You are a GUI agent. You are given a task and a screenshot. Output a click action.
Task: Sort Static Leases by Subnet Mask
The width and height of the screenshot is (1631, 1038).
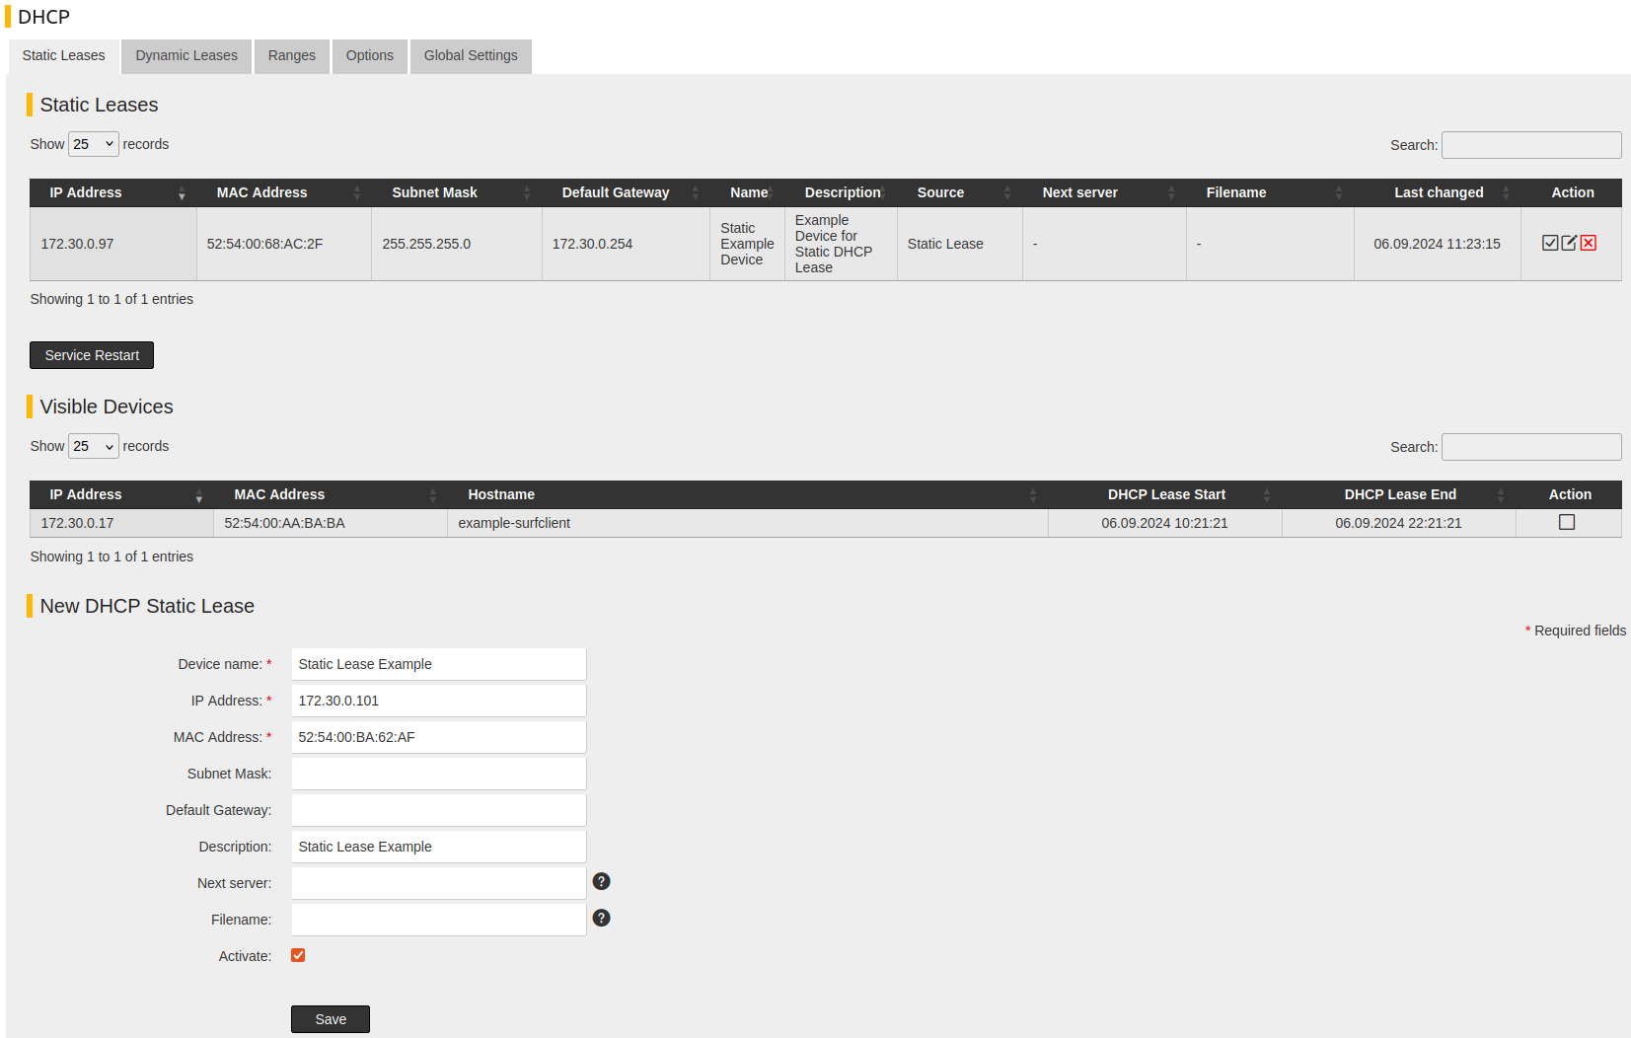click(456, 192)
